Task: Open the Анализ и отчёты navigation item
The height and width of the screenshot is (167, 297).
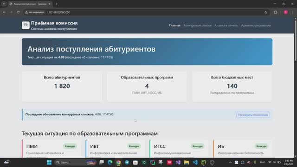Action: (226, 26)
